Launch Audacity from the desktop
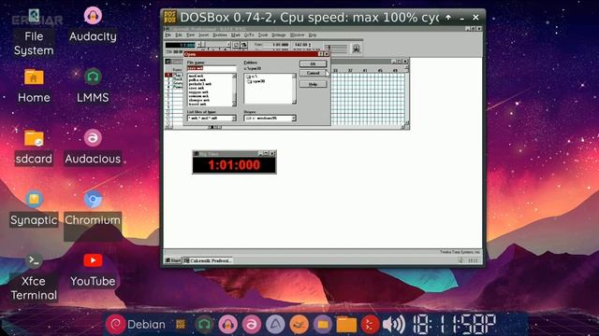The height and width of the screenshot is (336, 599). click(93, 25)
